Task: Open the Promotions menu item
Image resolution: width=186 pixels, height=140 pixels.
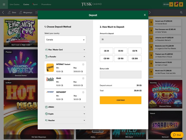Action: pos(46,4)
